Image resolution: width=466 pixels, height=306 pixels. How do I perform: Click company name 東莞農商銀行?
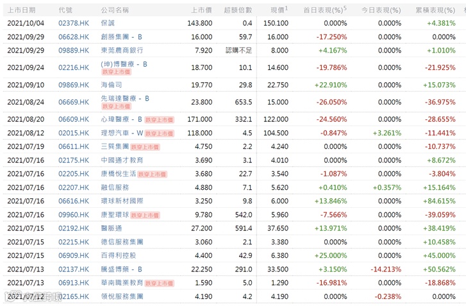[x=122, y=51]
